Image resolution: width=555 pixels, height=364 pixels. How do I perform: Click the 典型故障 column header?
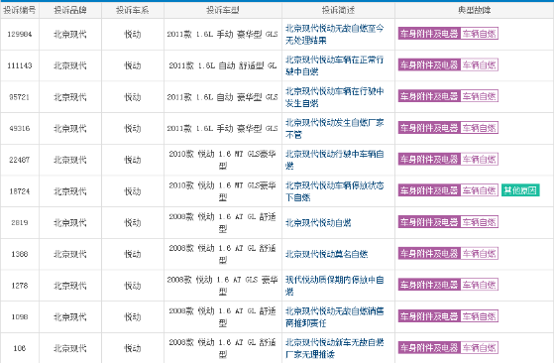coord(475,10)
